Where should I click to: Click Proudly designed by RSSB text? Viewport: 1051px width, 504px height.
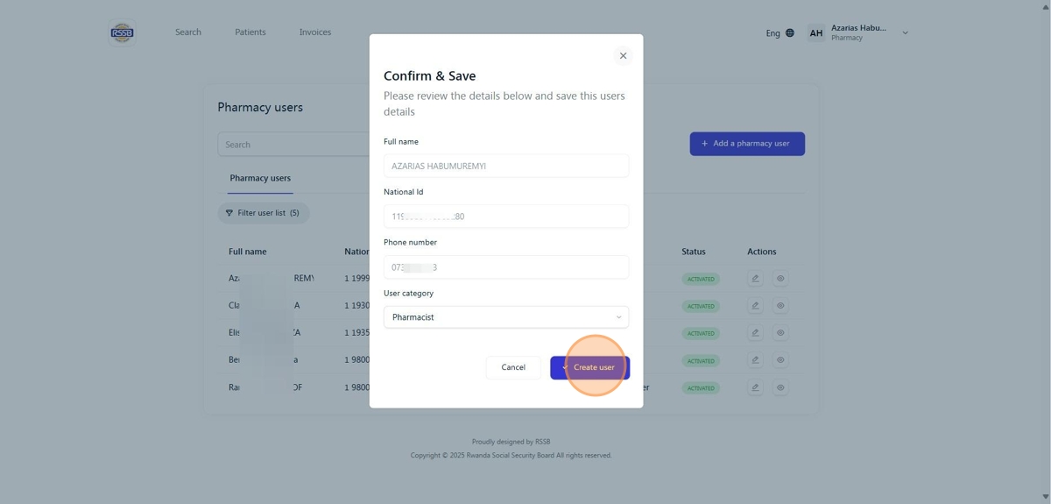[x=511, y=442]
